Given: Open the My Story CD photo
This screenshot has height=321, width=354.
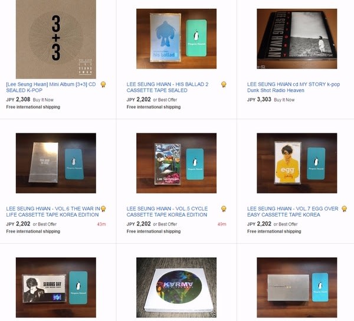Looking at the screenshot, I should 297,38.
